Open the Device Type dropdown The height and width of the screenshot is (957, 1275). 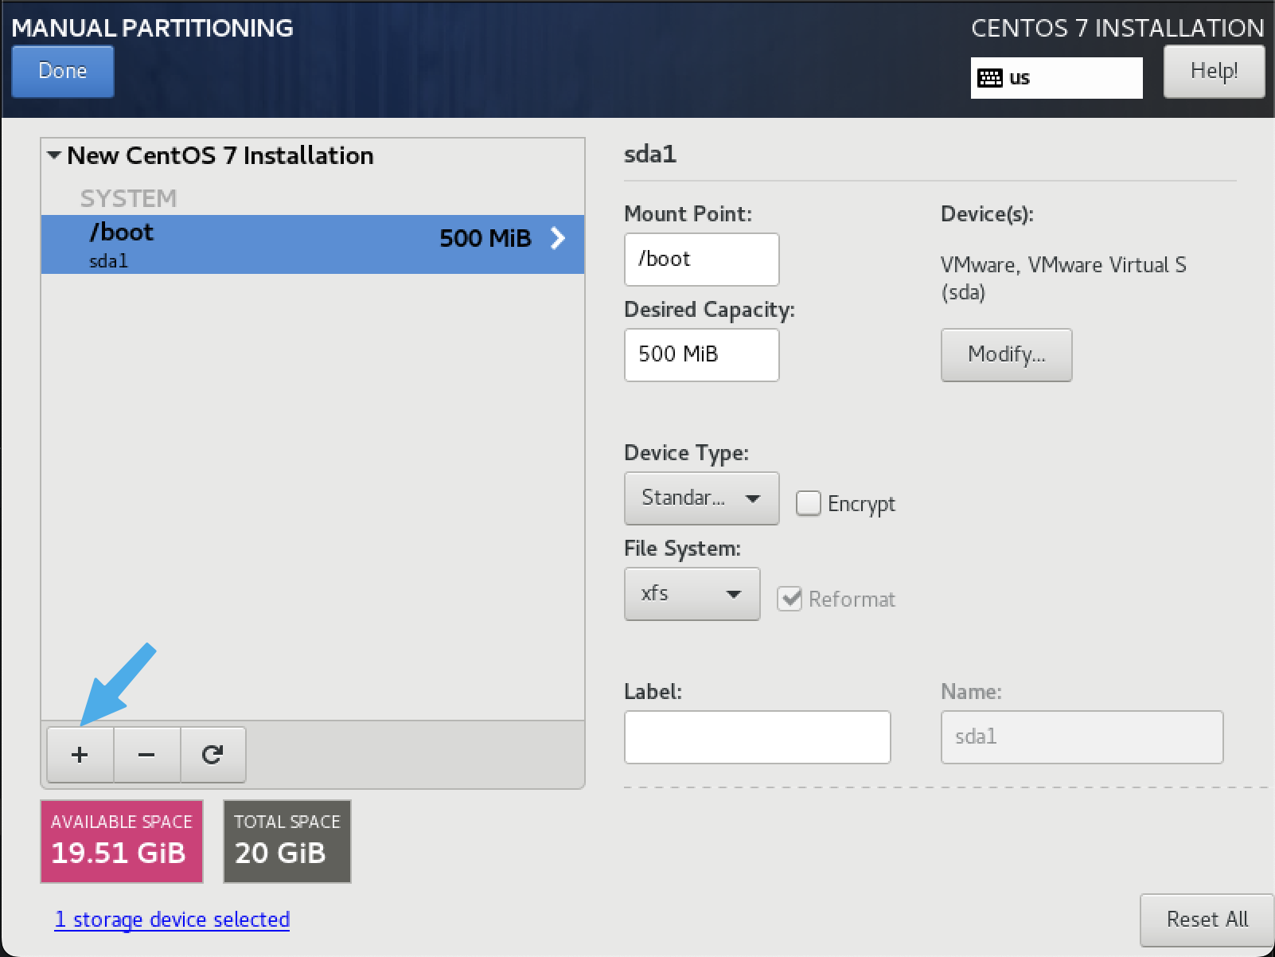[x=700, y=498]
